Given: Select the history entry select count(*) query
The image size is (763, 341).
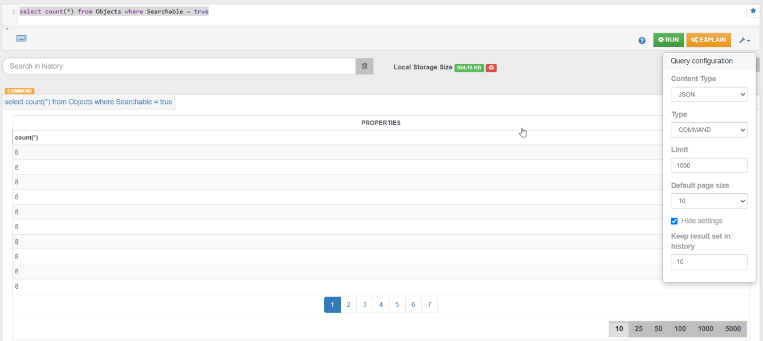Looking at the screenshot, I should (x=88, y=102).
